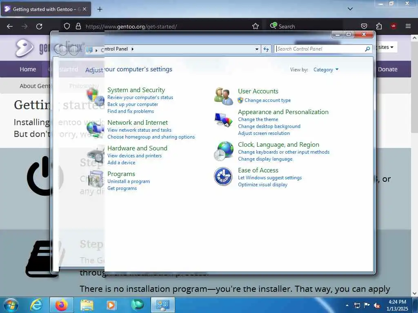Open the Firefox hamburger menu

coord(408,26)
